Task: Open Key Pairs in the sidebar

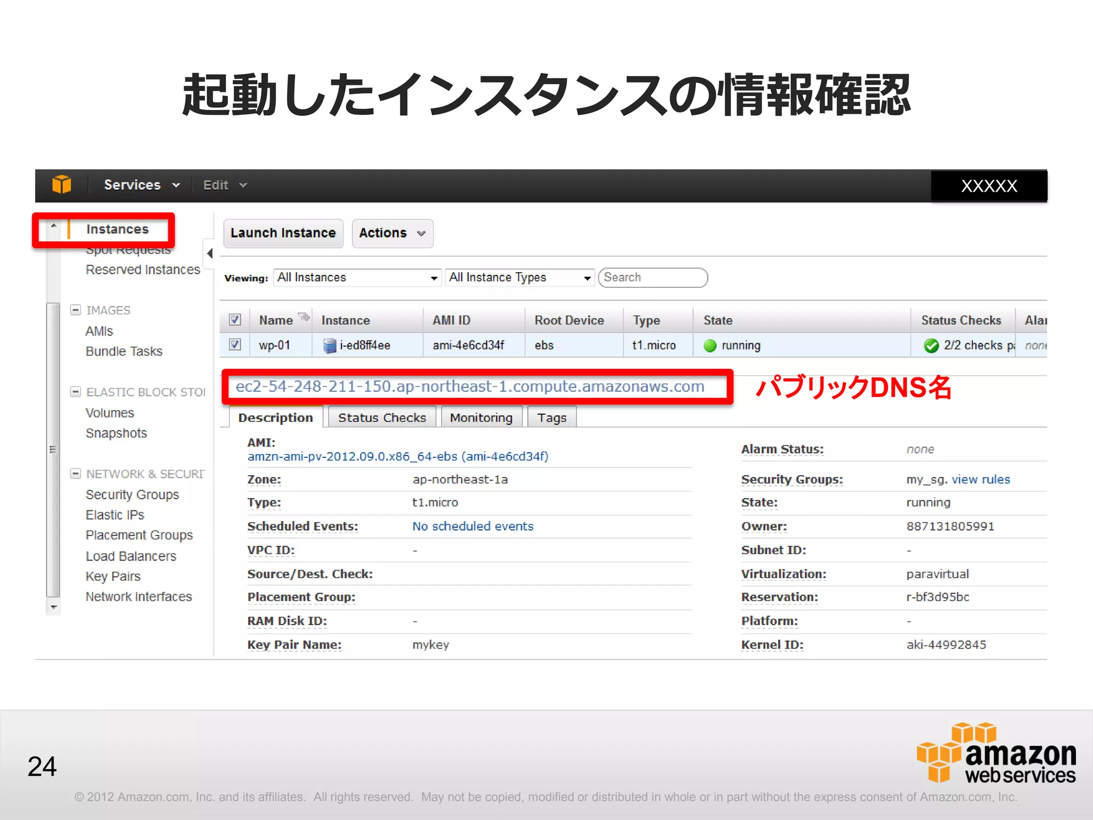Action: pyautogui.click(x=113, y=576)
